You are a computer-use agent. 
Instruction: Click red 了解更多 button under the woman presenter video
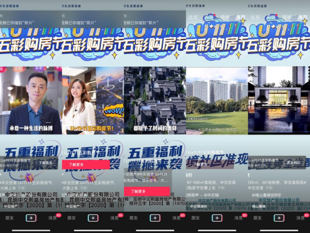coord(86,164)
